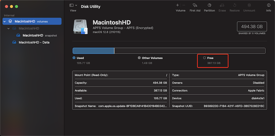Screen dimensions: 275x136
Task: Run First Aid on the disk
Action: (195, 5)
